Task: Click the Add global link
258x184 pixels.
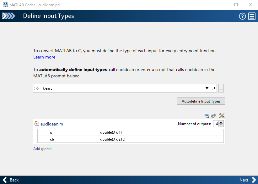Action: point(42,149)
